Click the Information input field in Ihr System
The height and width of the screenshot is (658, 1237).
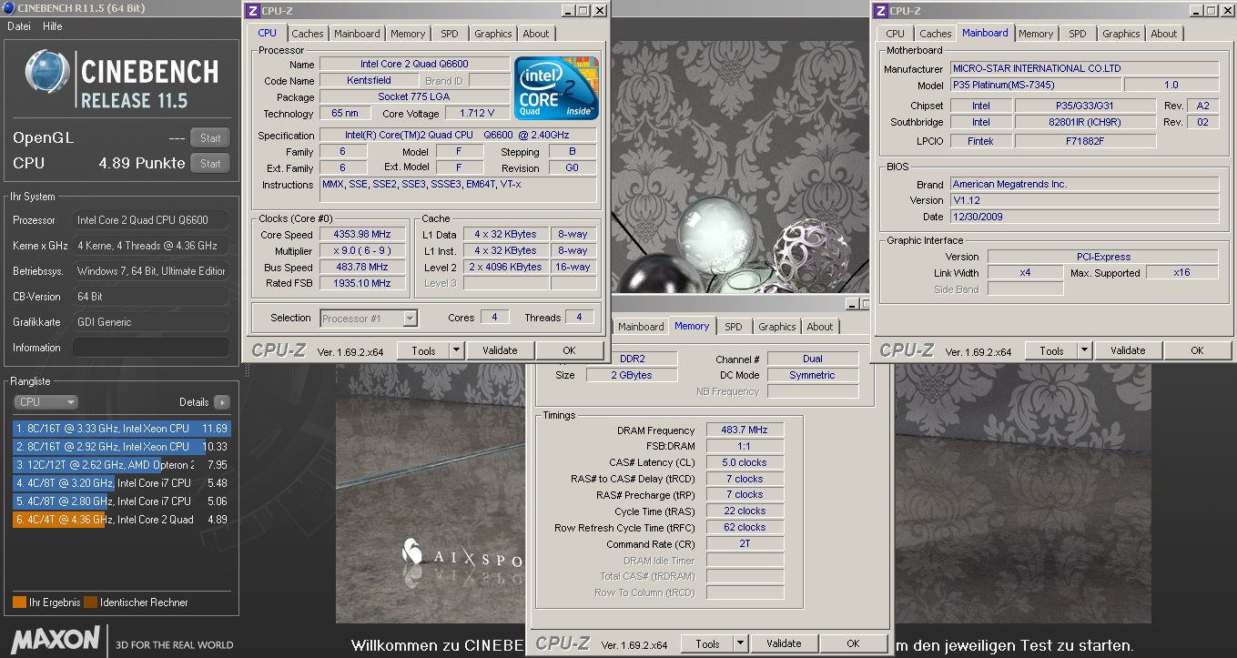151,348
